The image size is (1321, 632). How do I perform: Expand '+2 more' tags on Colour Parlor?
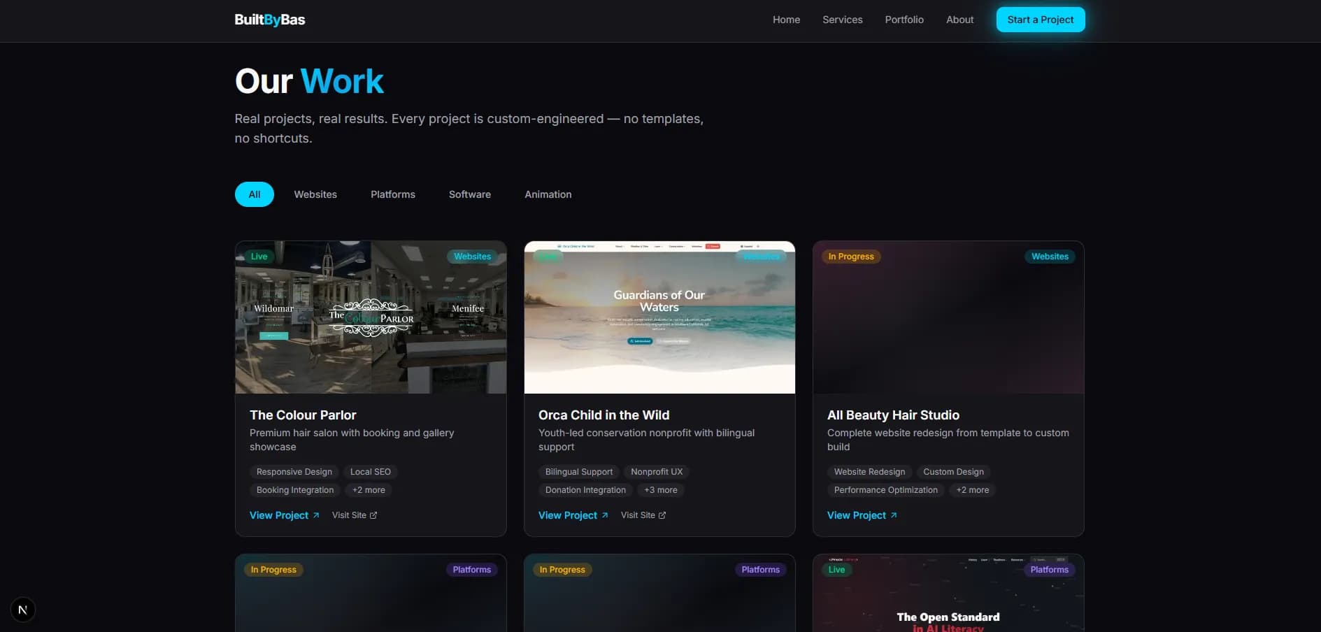pyautogui.click(x=369, y=490)
